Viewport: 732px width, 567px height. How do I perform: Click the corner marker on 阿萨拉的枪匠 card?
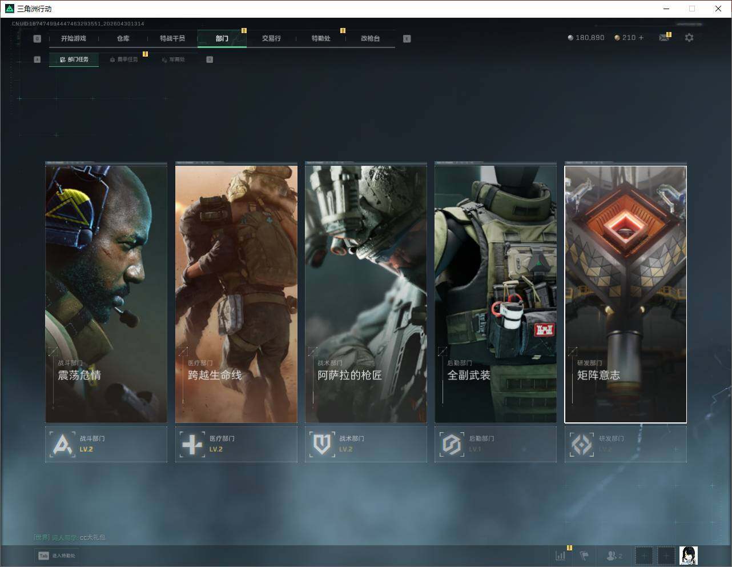[313, 352]
